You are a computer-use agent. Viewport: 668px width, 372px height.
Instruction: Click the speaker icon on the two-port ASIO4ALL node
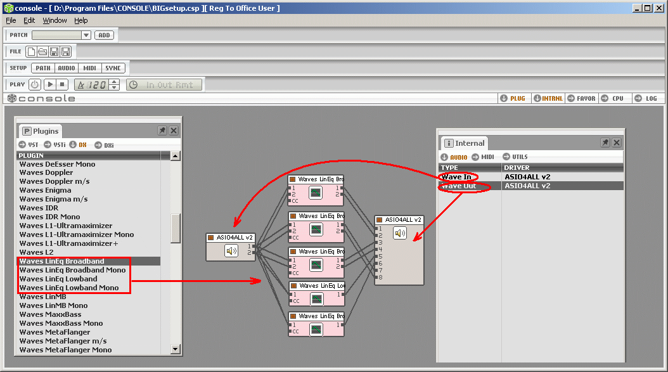pyautogui.click(x=231, y=251)
